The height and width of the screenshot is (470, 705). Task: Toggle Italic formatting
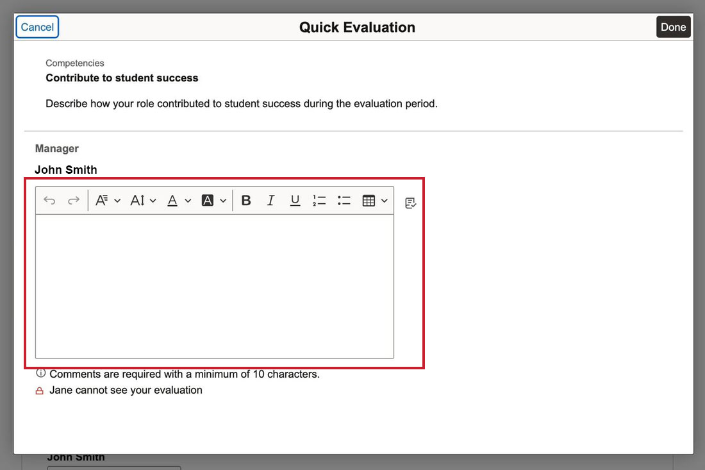click(x=270, y=201)
